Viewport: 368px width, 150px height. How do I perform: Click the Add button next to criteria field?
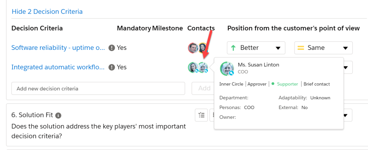[x=203, y=88]
